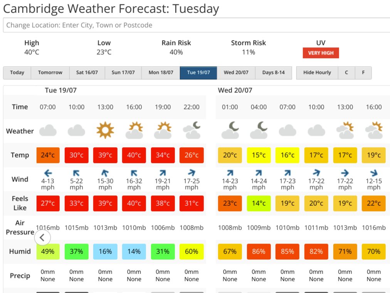This screenshot has width=390, height=293.
Task: Open the Tomorrow forecast
Action: pos(50,72)
